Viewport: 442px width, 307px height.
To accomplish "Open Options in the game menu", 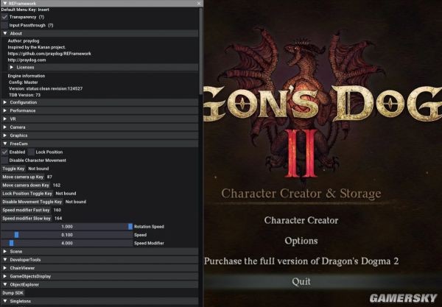I will (301, 241).
